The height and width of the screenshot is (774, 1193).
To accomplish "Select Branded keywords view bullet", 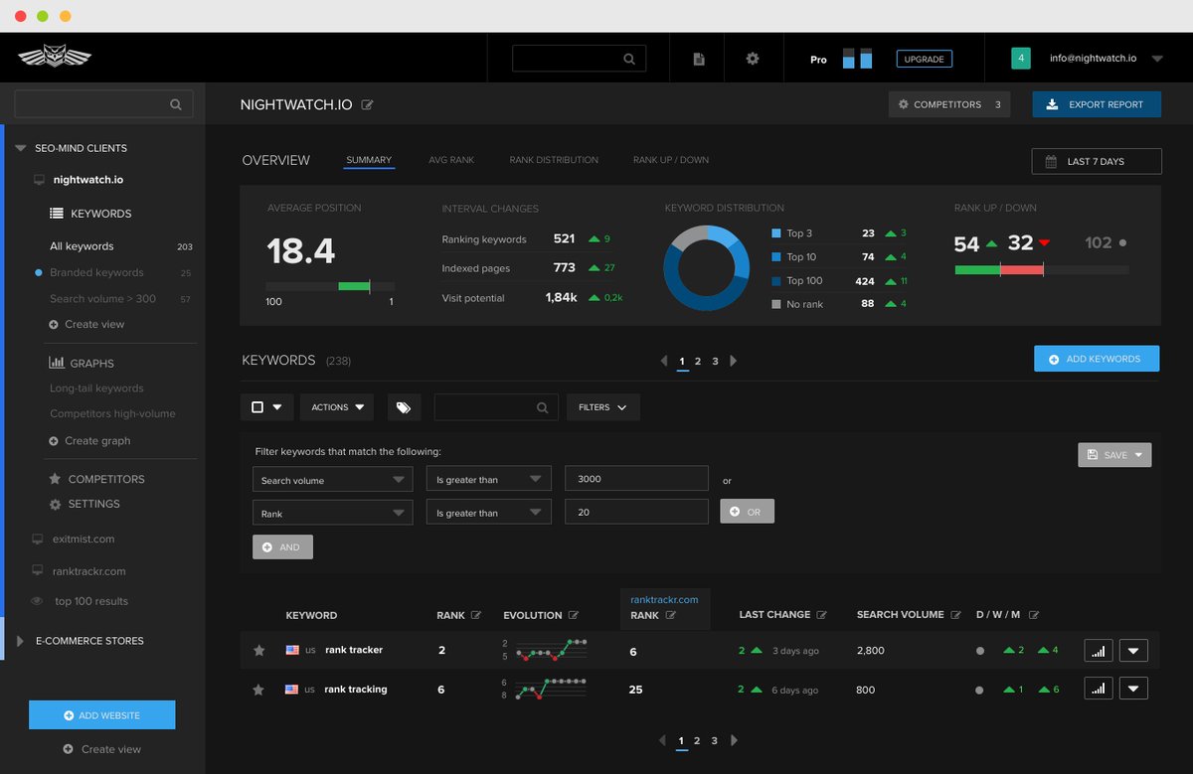I will [38, 272].
